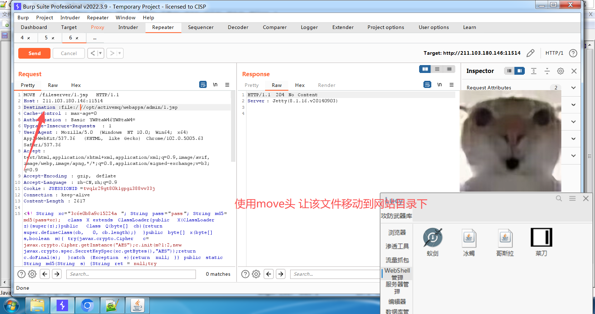
Task: Toggle response message wrap icon
Action: (x=427, y=85)
